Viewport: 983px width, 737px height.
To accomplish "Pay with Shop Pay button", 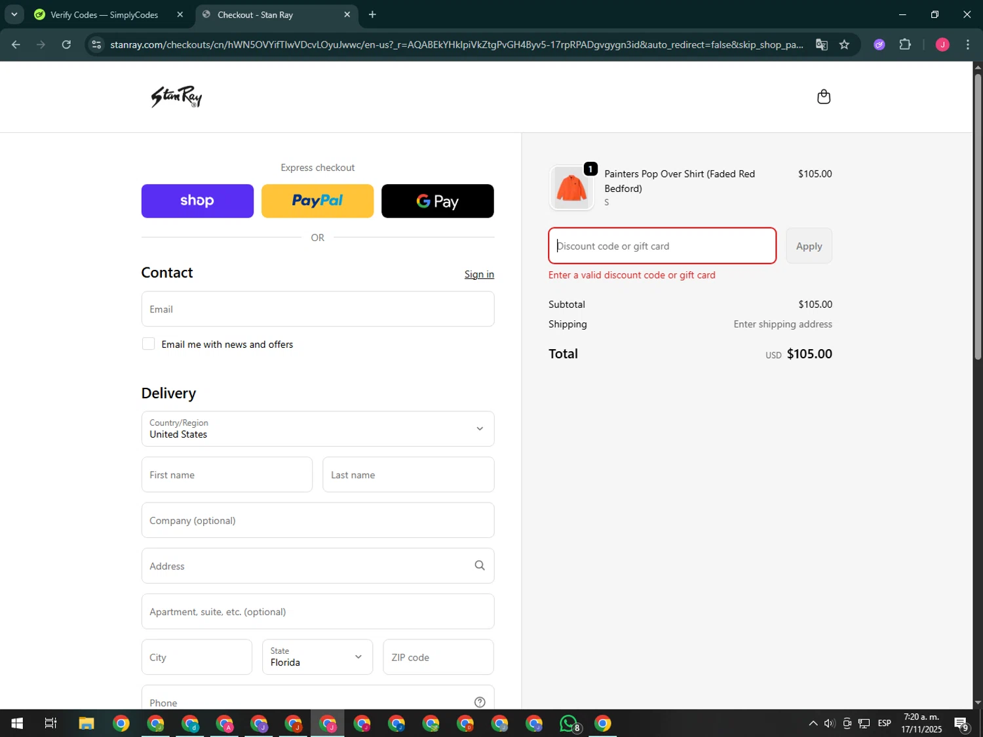I will pyautogui.click(x=197, y=201).
